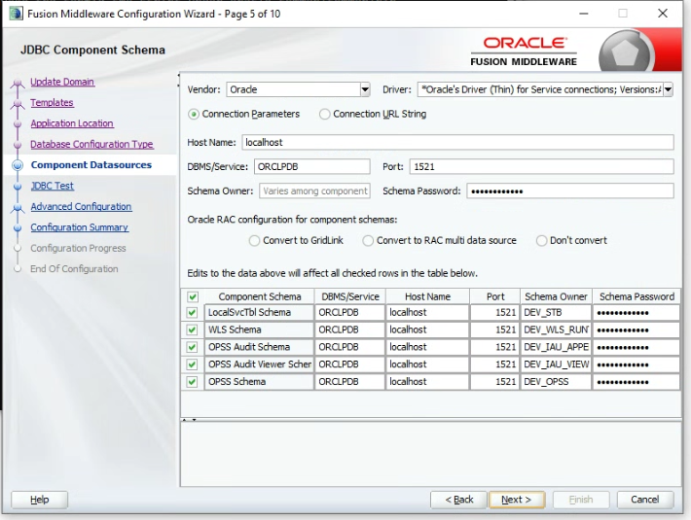Click password cell in WLS Schema row
Viewport: 691px width, 520px height.
click(x=636, y=329)
